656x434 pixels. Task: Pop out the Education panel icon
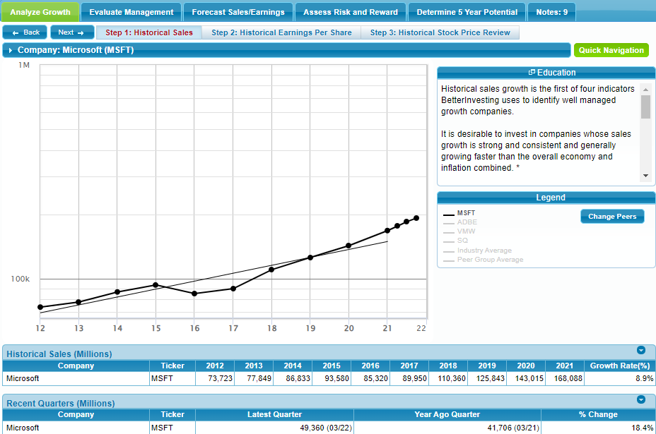(532, 72)
